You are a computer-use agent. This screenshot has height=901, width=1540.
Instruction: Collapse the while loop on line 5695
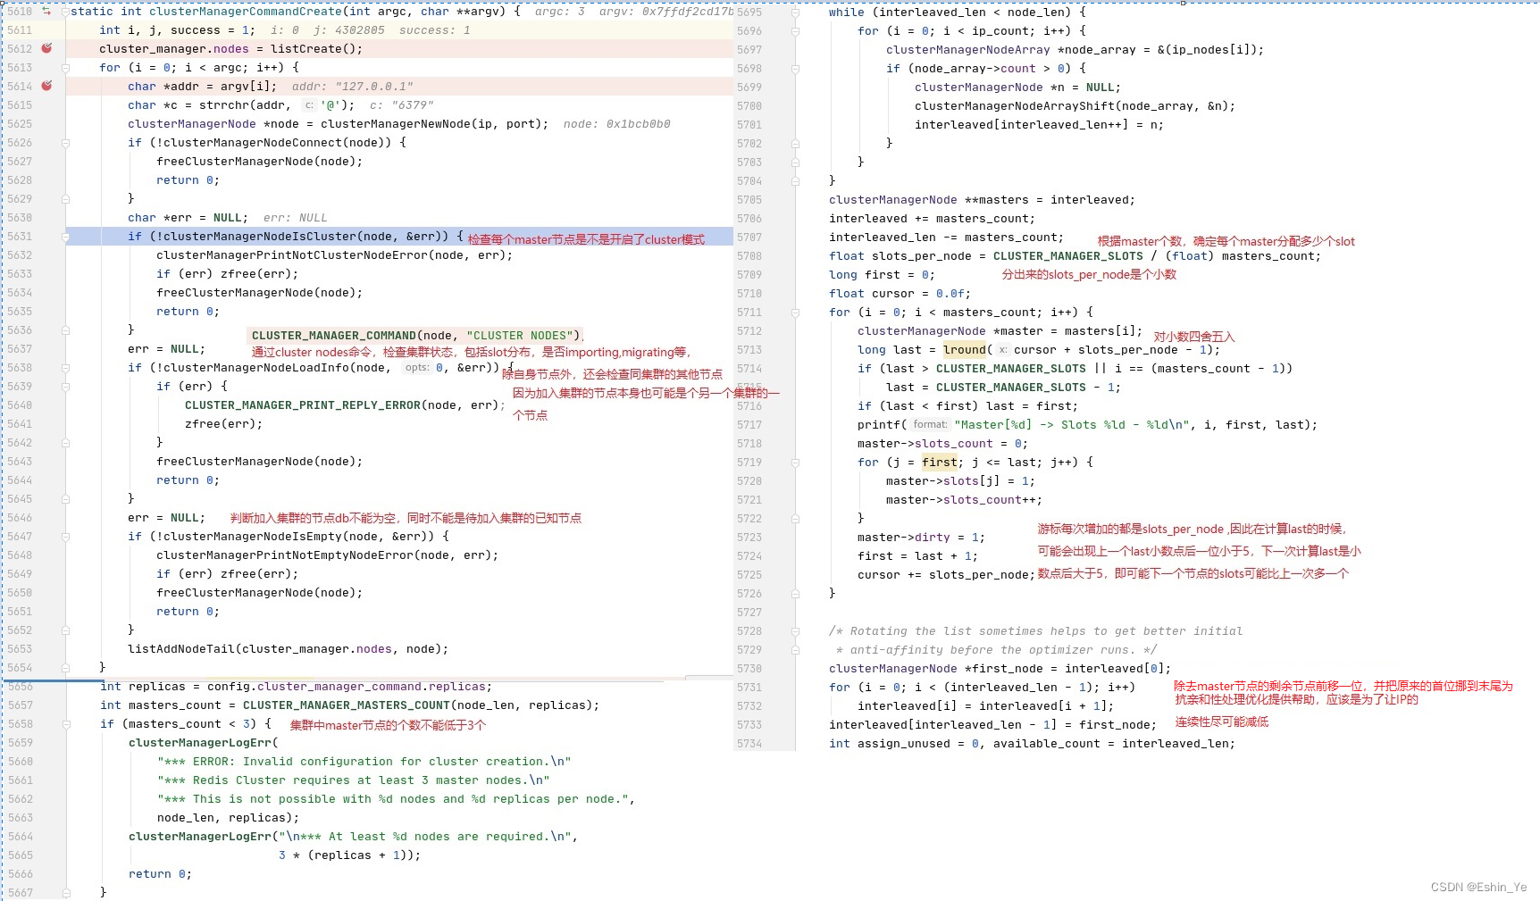click(795, 13)
